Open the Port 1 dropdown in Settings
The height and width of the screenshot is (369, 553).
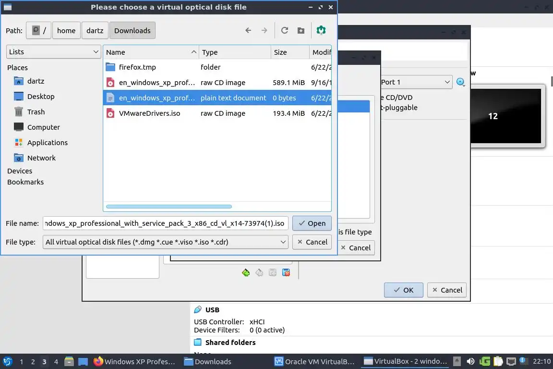tap(416, 82)
